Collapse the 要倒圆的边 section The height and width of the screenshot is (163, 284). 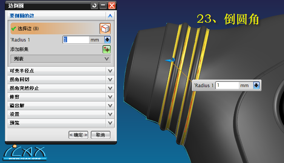tap(110, 16)
